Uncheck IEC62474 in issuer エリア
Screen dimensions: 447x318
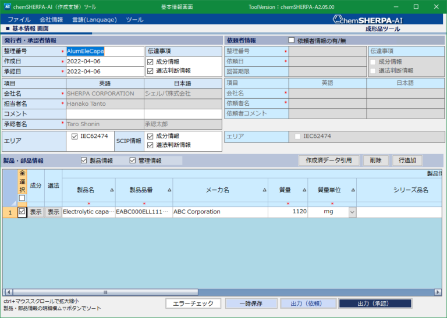click(74, 137)
